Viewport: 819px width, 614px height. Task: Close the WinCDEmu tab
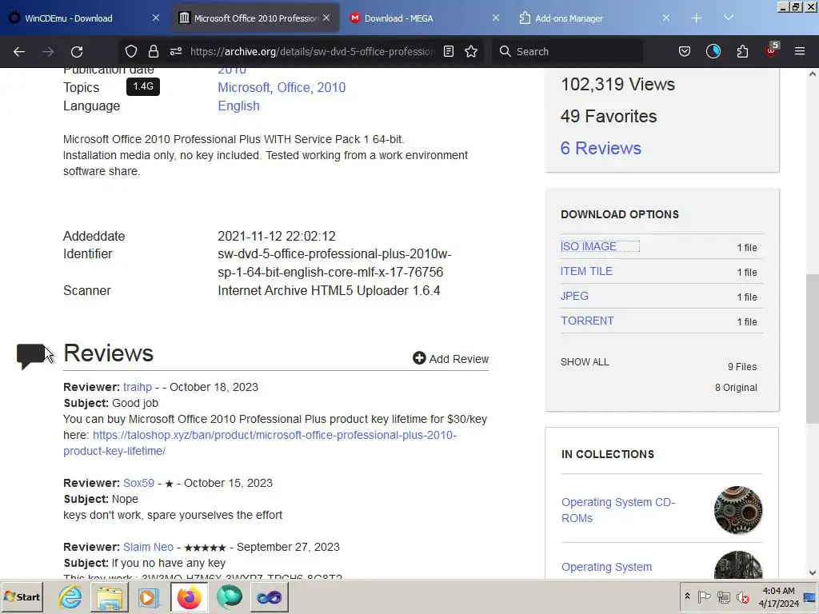tap(156, 18)
